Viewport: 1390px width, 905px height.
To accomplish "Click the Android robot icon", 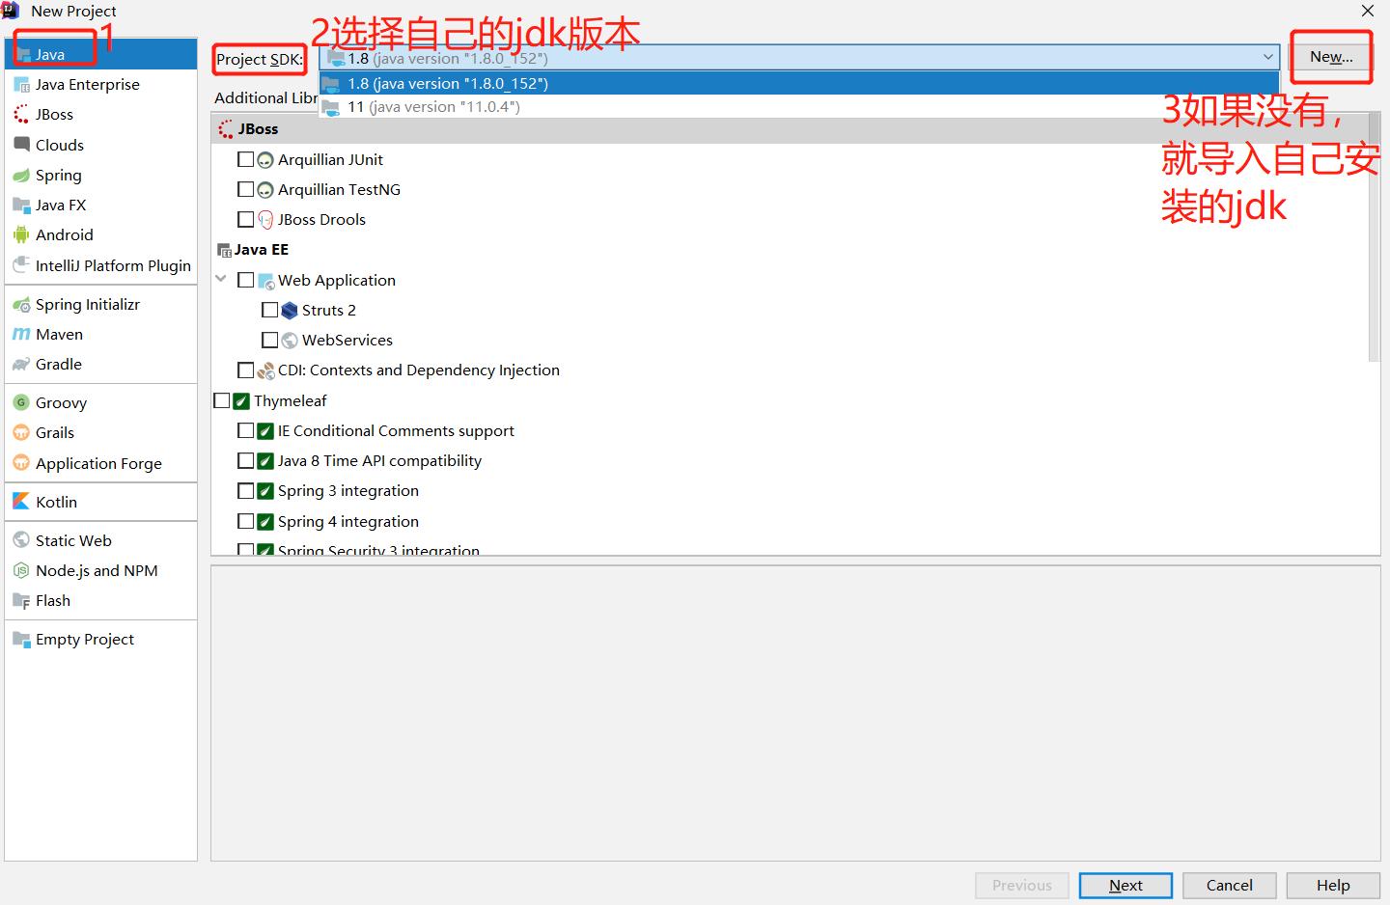I will [x=21, y=234].
